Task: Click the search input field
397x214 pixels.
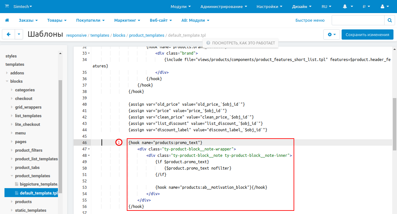Action: 358,20
